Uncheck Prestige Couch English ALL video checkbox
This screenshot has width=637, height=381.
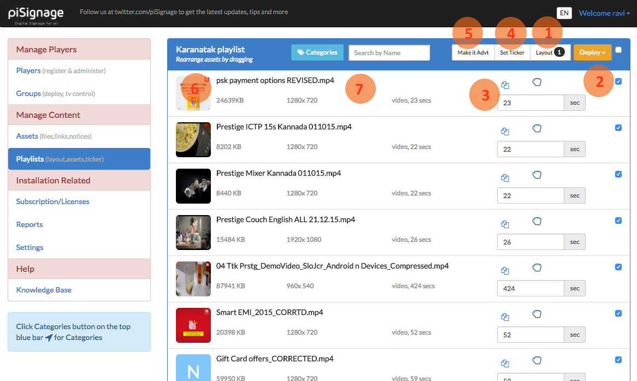tap(618, 221)
